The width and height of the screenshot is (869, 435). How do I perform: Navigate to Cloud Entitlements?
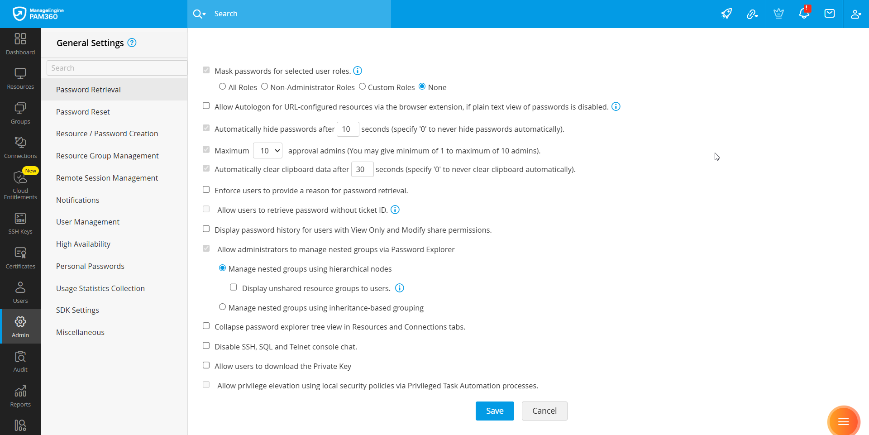tap(20, 186)
